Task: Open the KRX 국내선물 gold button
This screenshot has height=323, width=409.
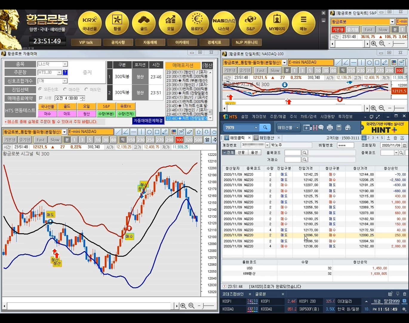Action: 90,23
